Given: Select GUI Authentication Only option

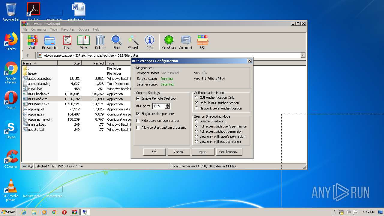Looking at the screenshot, I should pos(196,97).
